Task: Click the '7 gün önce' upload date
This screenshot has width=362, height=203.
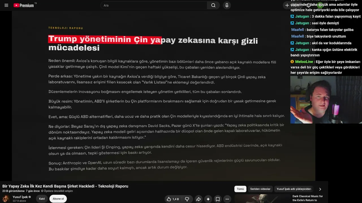Action: point(33,191)
